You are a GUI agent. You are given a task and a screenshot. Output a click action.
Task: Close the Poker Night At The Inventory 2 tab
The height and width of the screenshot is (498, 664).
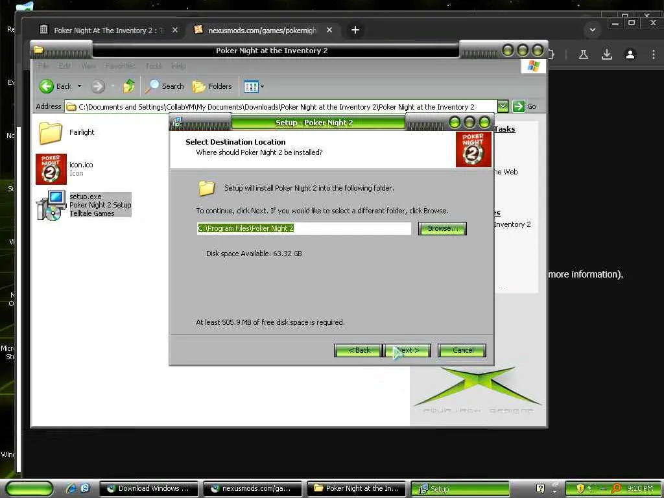tap(175, 30)
